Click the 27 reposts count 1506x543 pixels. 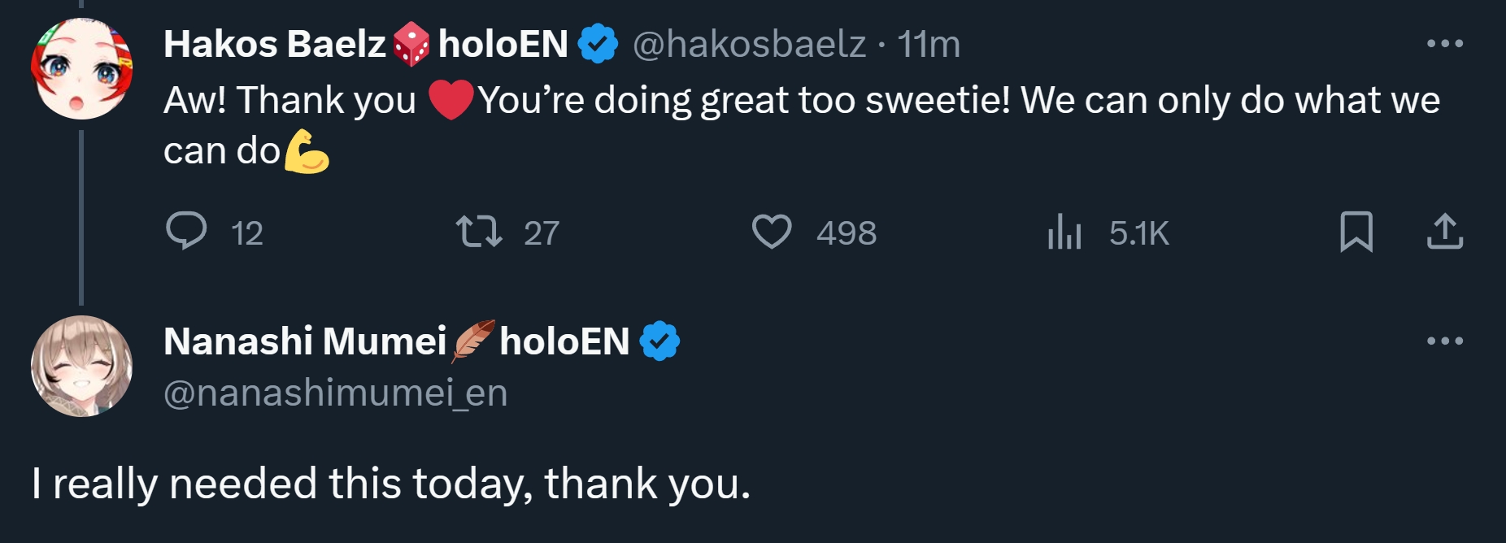(542, 233)
